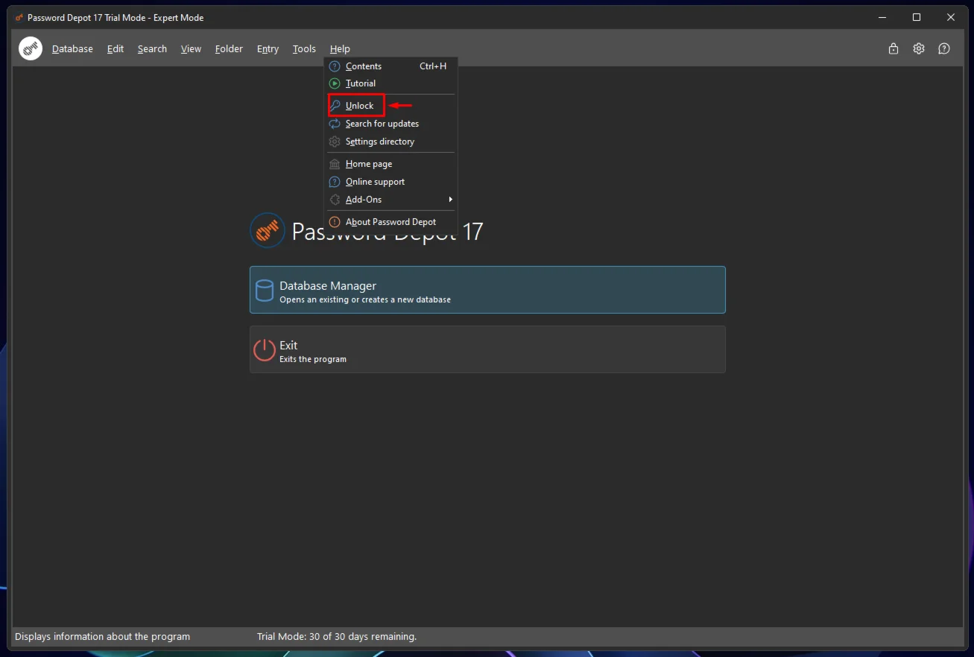Click the orange alert icon beside About Password Depot
The height and width of the screenshot is (657, 974).
pos(335,222)
